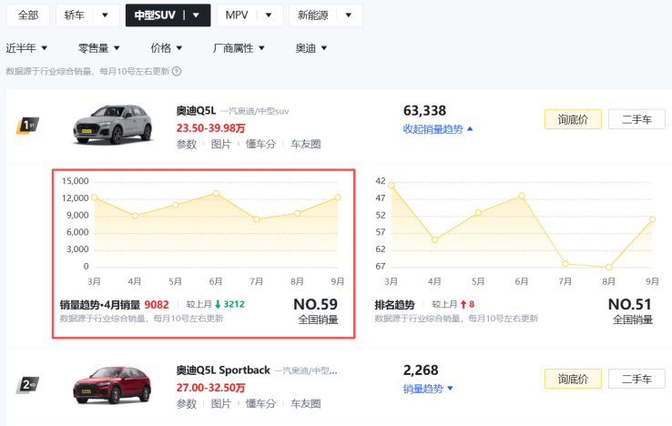Click the 4月 point on ranking chart
This screenshot has width=672, height=426.
(x=434, y=240)
